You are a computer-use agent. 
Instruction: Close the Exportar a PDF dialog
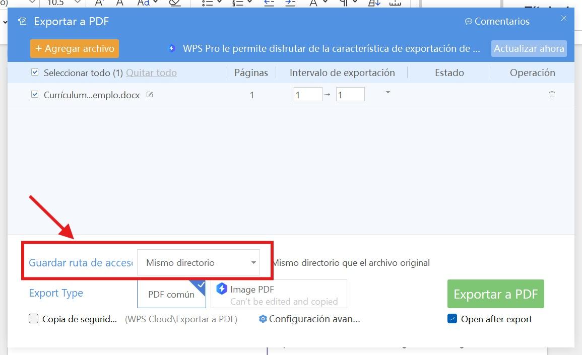564,18
